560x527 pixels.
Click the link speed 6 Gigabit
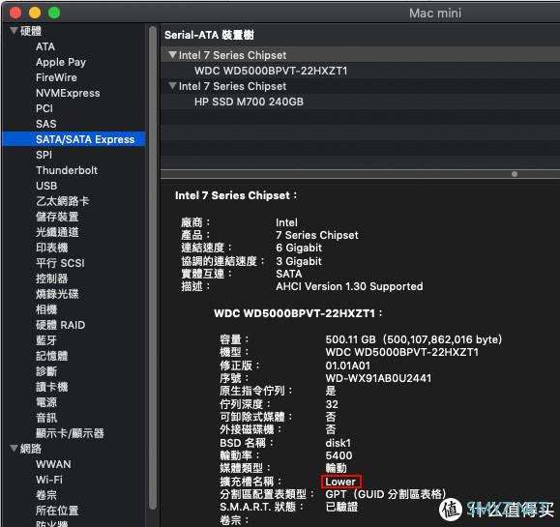pyautogui.click(x=299, y=248)
